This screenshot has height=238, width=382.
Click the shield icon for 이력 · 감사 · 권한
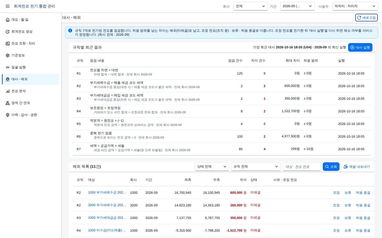(x=8, y=115)
